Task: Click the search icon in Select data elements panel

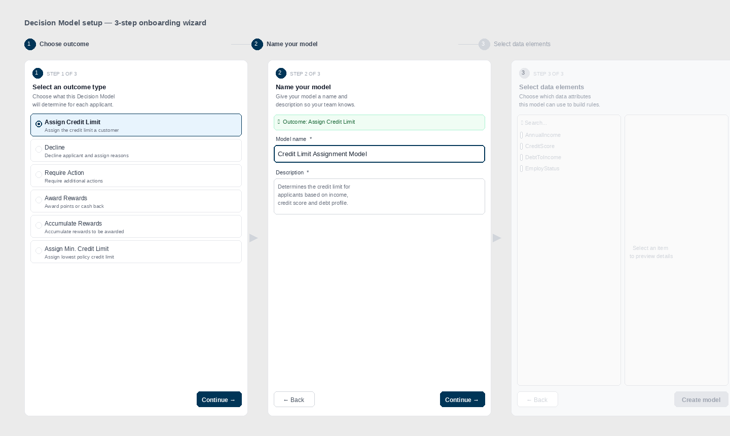Action: 522,123
